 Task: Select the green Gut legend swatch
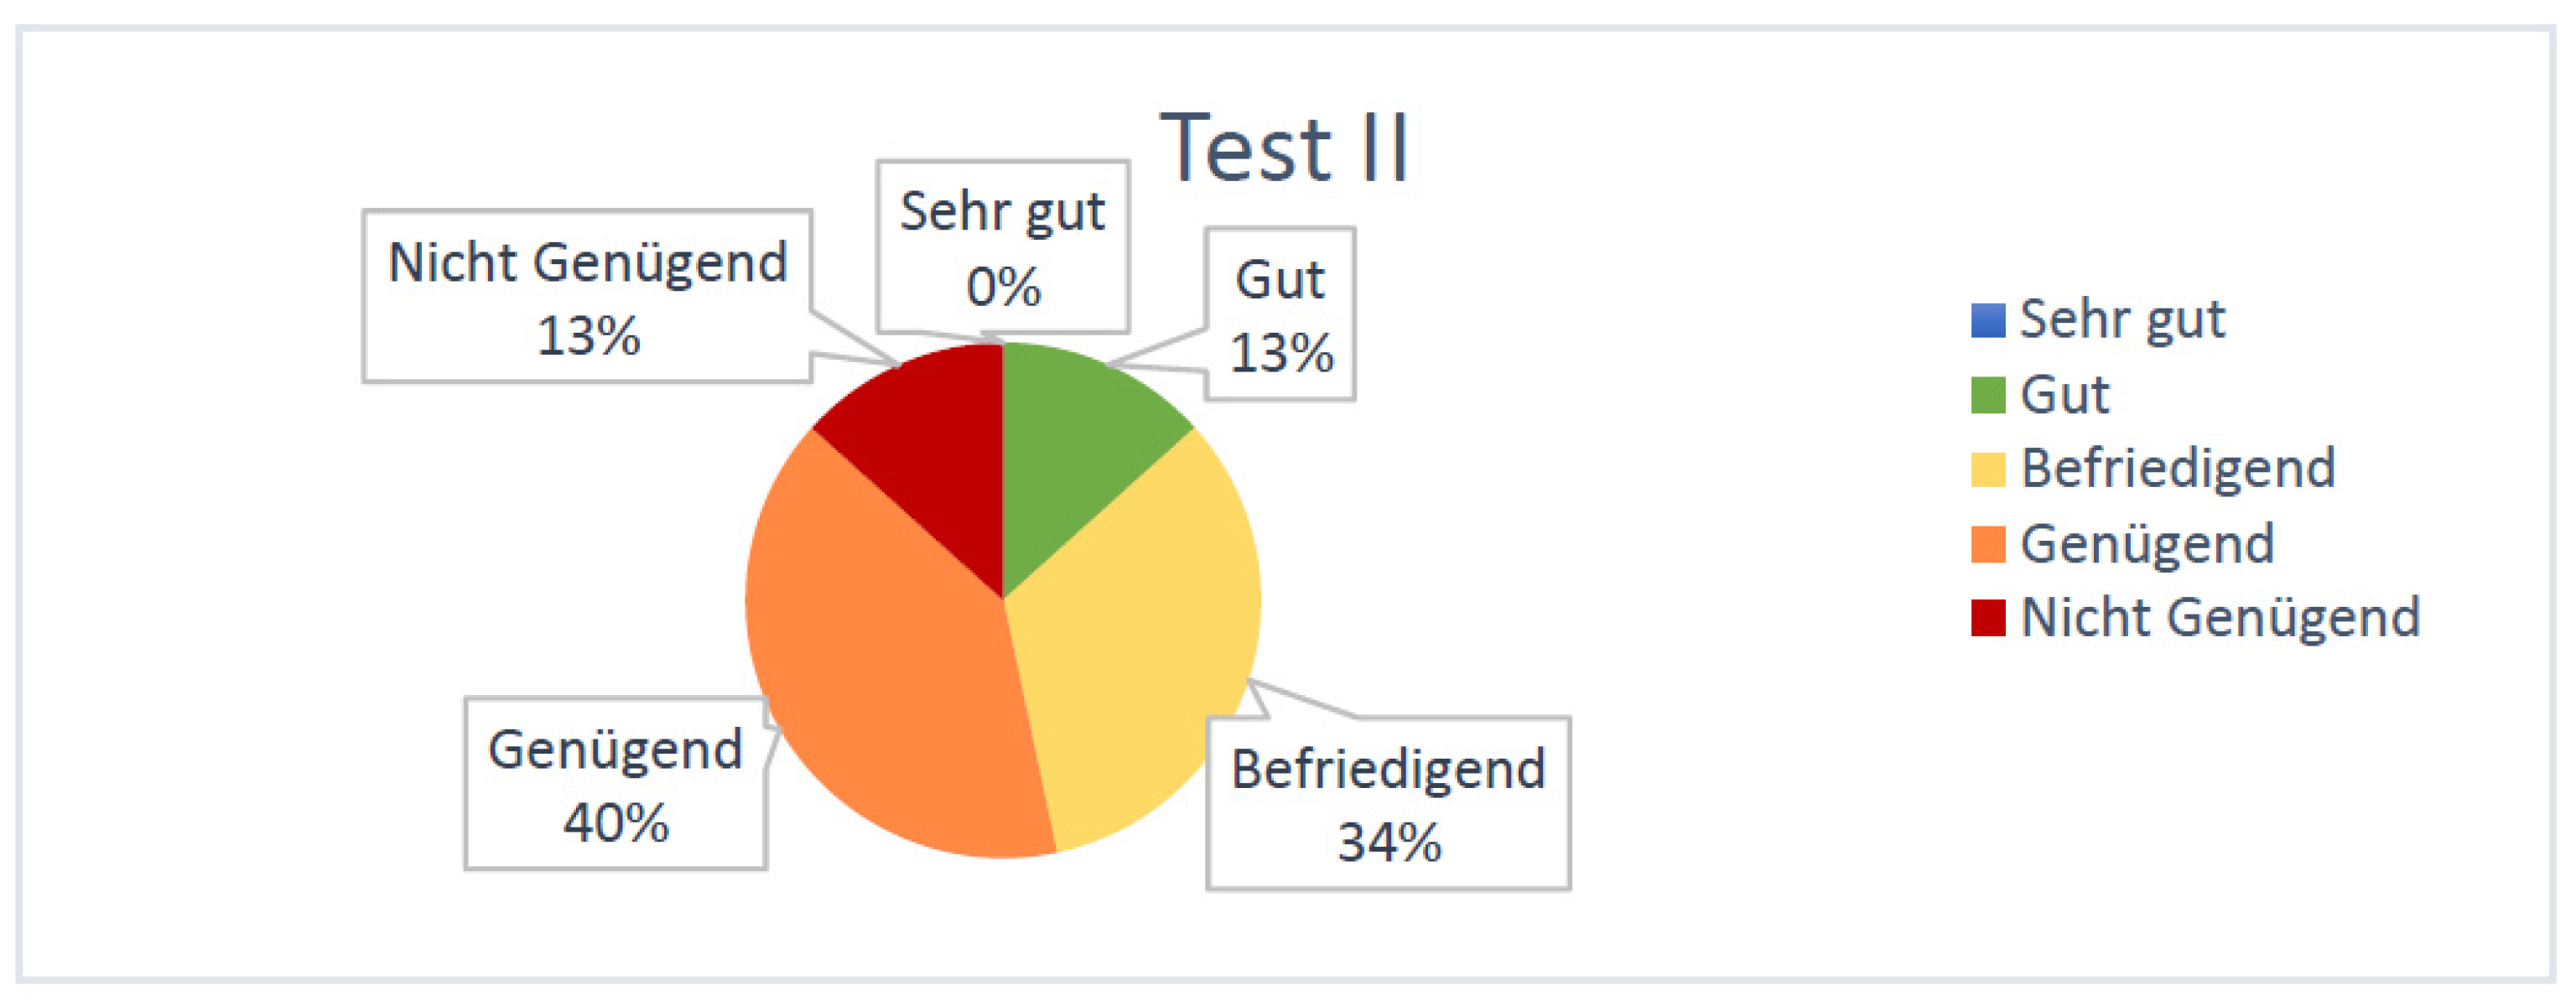(x=1987, y=395)
